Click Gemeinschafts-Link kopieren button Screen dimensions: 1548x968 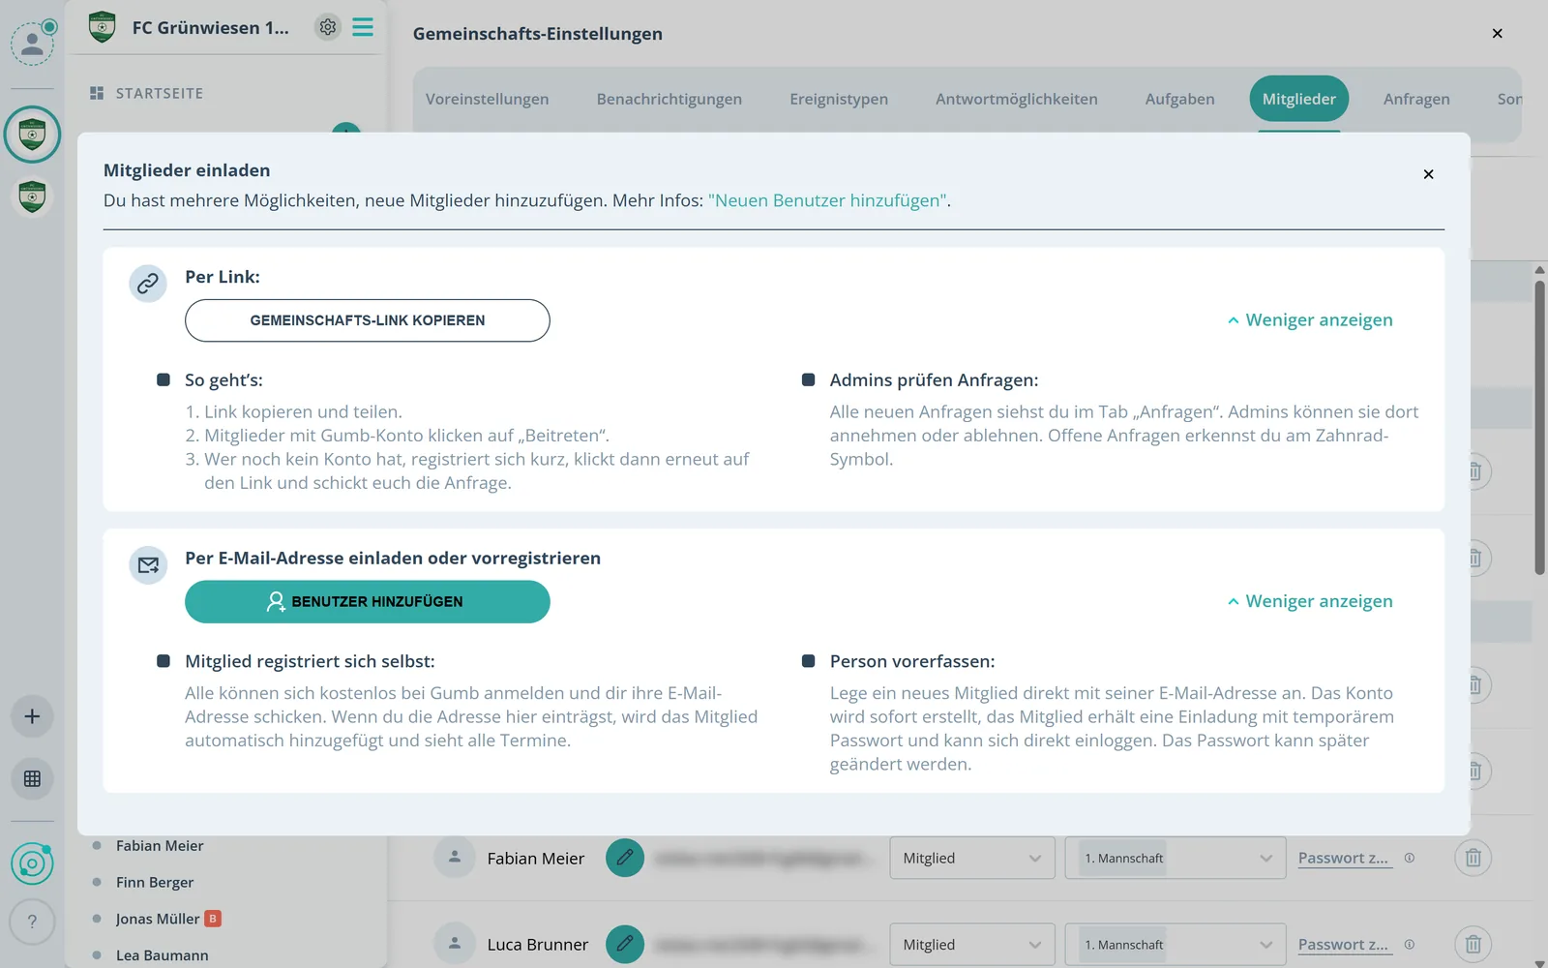point(368,320)
